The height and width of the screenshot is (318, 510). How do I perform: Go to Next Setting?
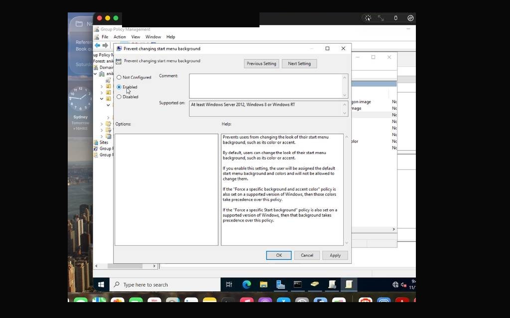tap(299, 64)
